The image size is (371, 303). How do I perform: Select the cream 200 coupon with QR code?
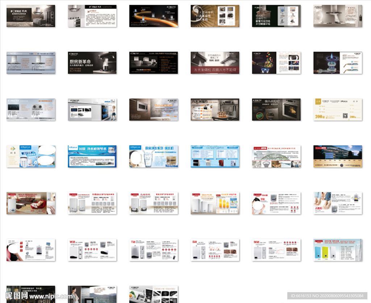(x=338, y=110)
